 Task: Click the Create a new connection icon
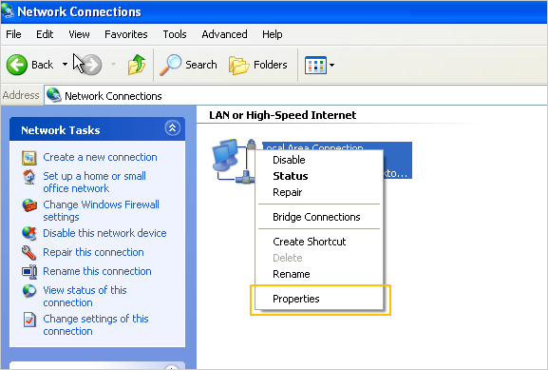(29, 158)
